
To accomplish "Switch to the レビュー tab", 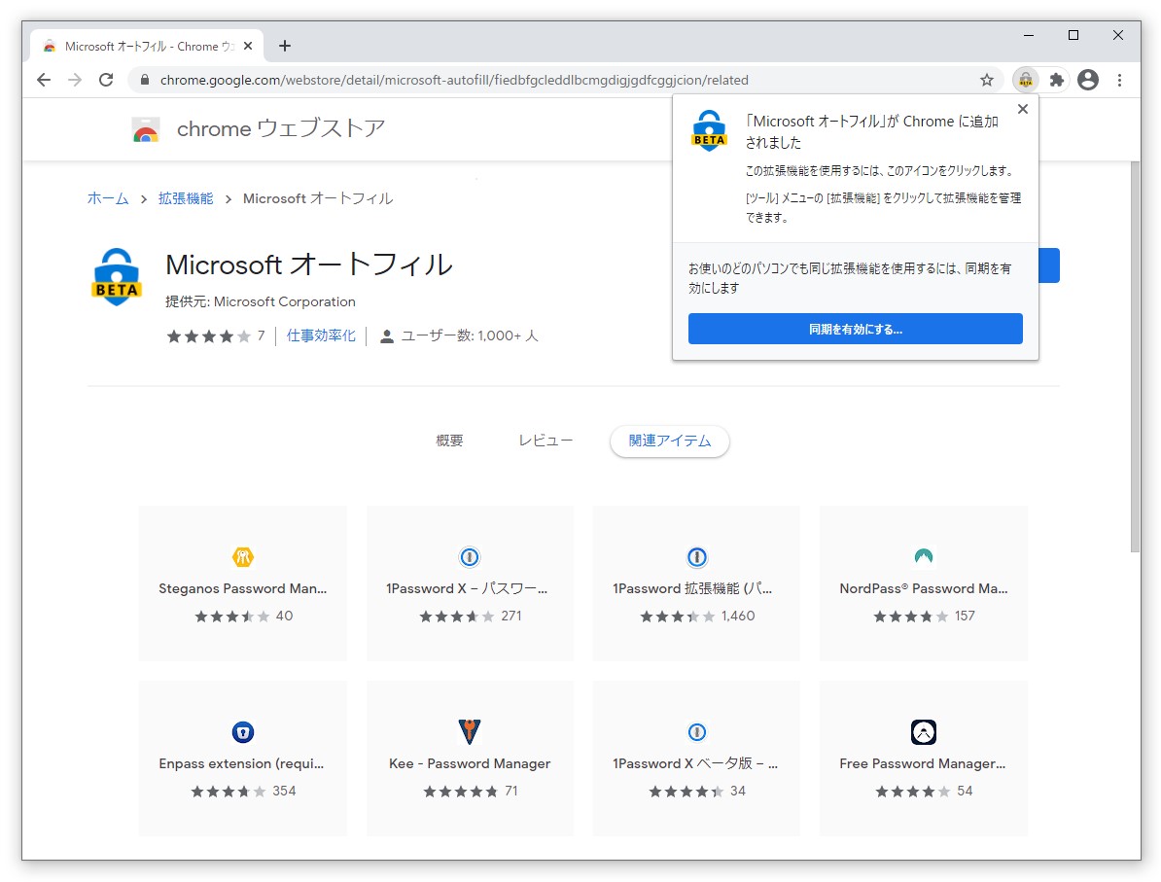I will pyautogui.click(x=545, y=441).
